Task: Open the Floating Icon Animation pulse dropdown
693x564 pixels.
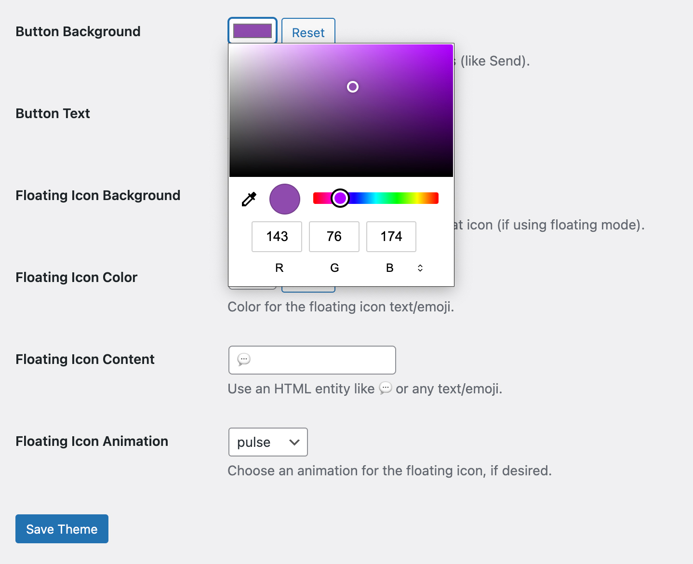Action: (268, 442)
